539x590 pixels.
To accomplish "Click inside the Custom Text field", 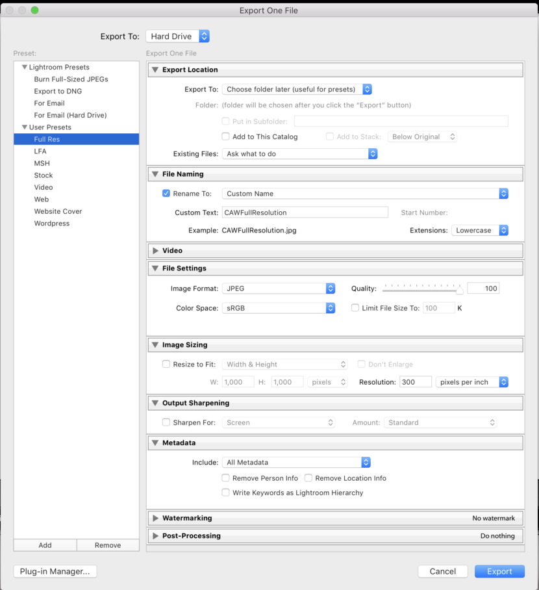I will [x=305, y=212].
